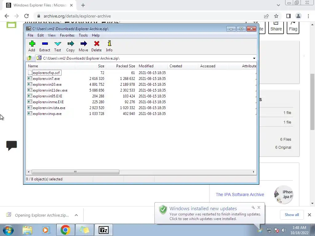The image size is (315, 236).
Task: Open The IPA Software Archive link
Action: 240,195
